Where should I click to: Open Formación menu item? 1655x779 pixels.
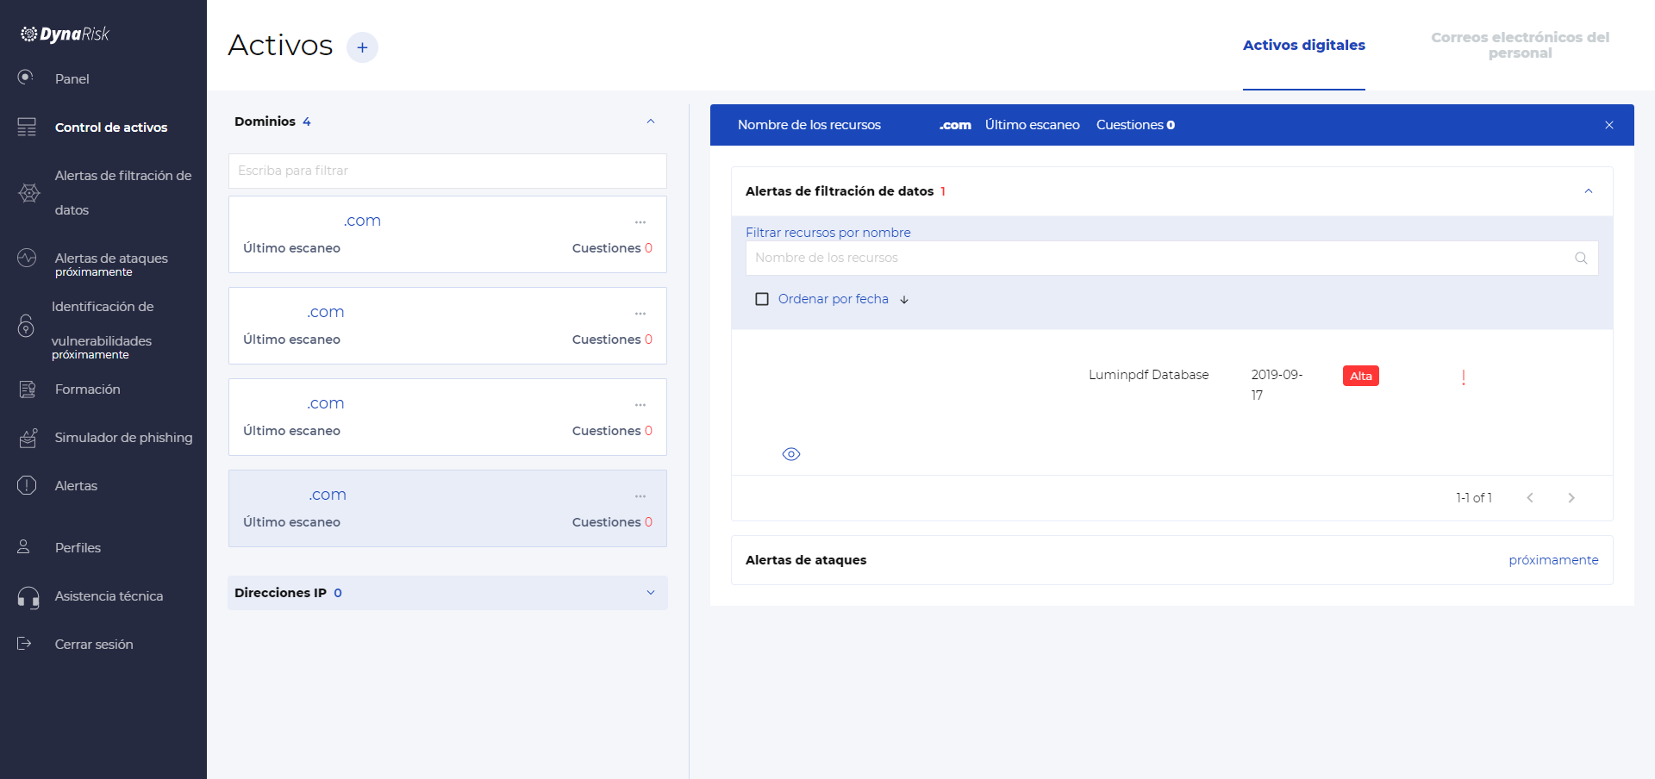(x=88, y=389)
